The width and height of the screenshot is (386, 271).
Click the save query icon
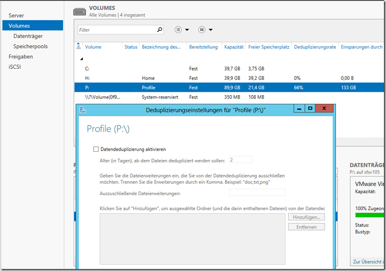pyautogui.click(x=202, y=30)
